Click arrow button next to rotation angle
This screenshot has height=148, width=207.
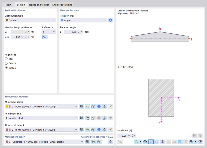point(81,32)
